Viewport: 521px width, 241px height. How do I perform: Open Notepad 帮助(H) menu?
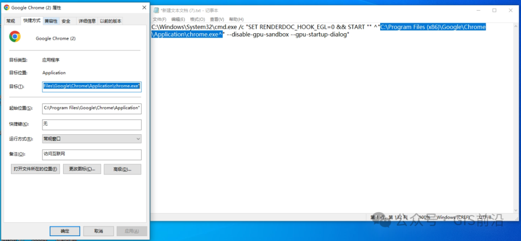[x=236, y=19]
